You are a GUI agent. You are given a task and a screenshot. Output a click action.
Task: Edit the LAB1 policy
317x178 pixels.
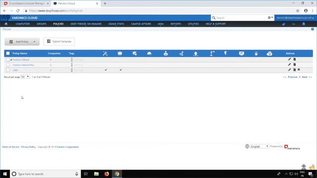tap(289, 70)
